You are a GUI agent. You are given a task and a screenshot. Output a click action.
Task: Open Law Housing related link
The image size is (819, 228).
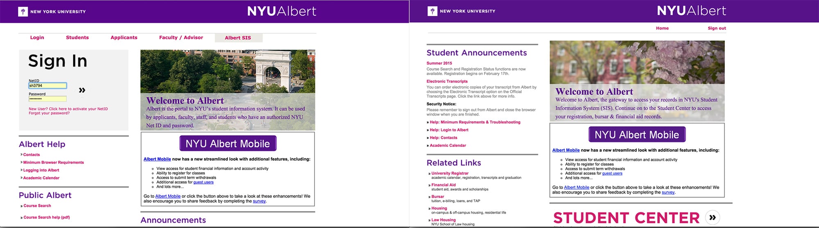(x=443, y=220)
